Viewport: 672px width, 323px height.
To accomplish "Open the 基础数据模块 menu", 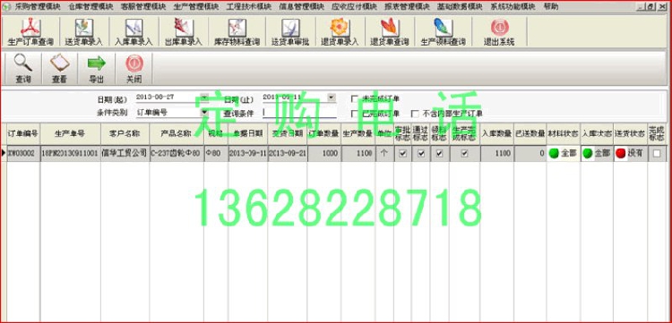I will (x=460, y=7).
